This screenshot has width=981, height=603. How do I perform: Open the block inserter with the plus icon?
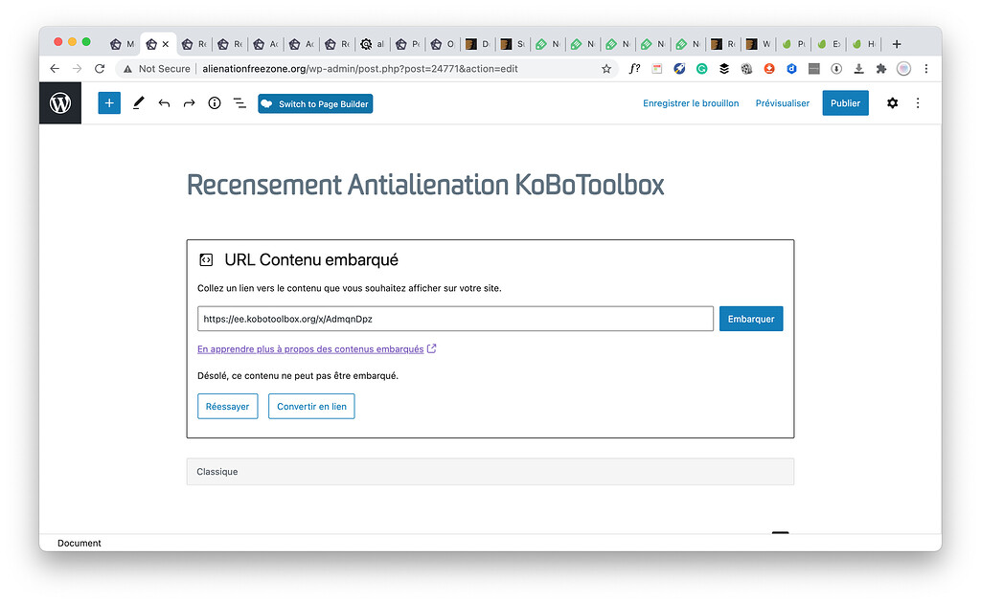(108, 102)
